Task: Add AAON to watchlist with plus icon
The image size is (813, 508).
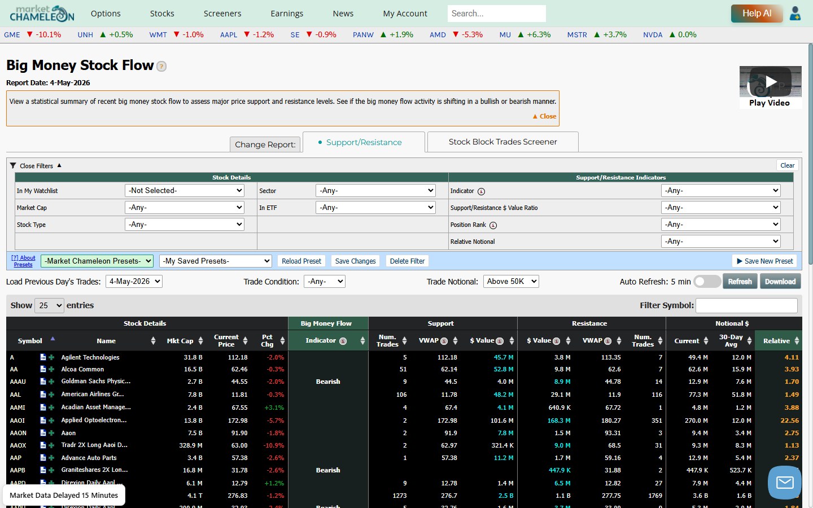Action: click(51, 433)
